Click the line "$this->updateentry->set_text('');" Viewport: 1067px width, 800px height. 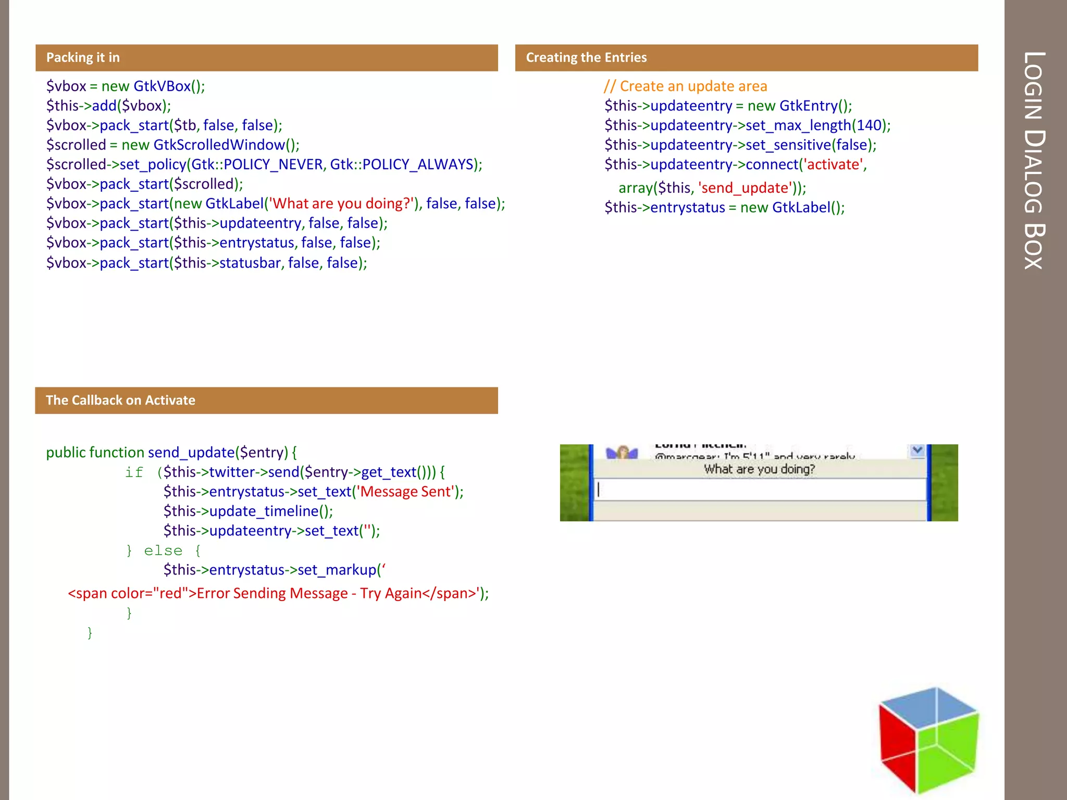tap(271, 531)
